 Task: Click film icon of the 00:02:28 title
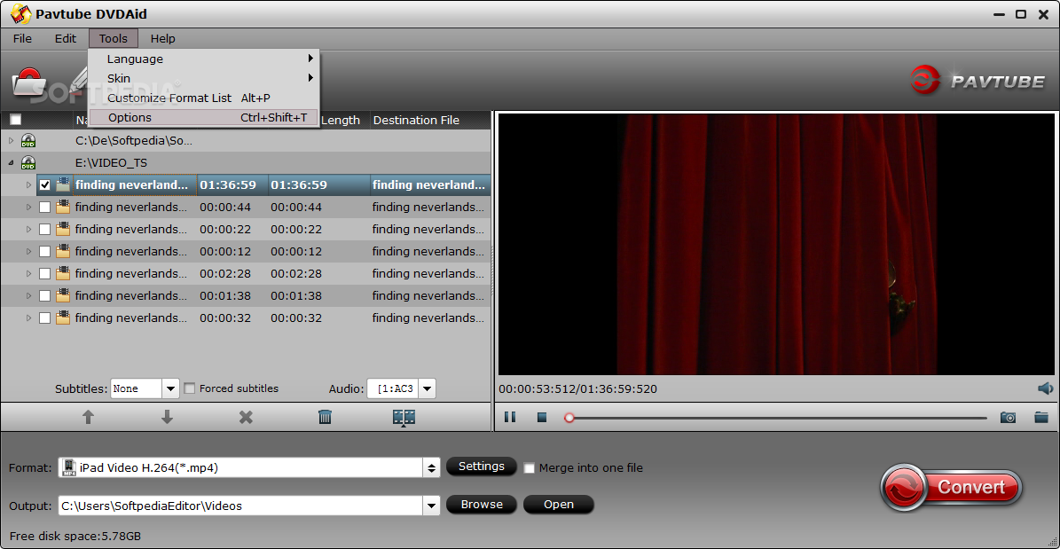[63, 273]
